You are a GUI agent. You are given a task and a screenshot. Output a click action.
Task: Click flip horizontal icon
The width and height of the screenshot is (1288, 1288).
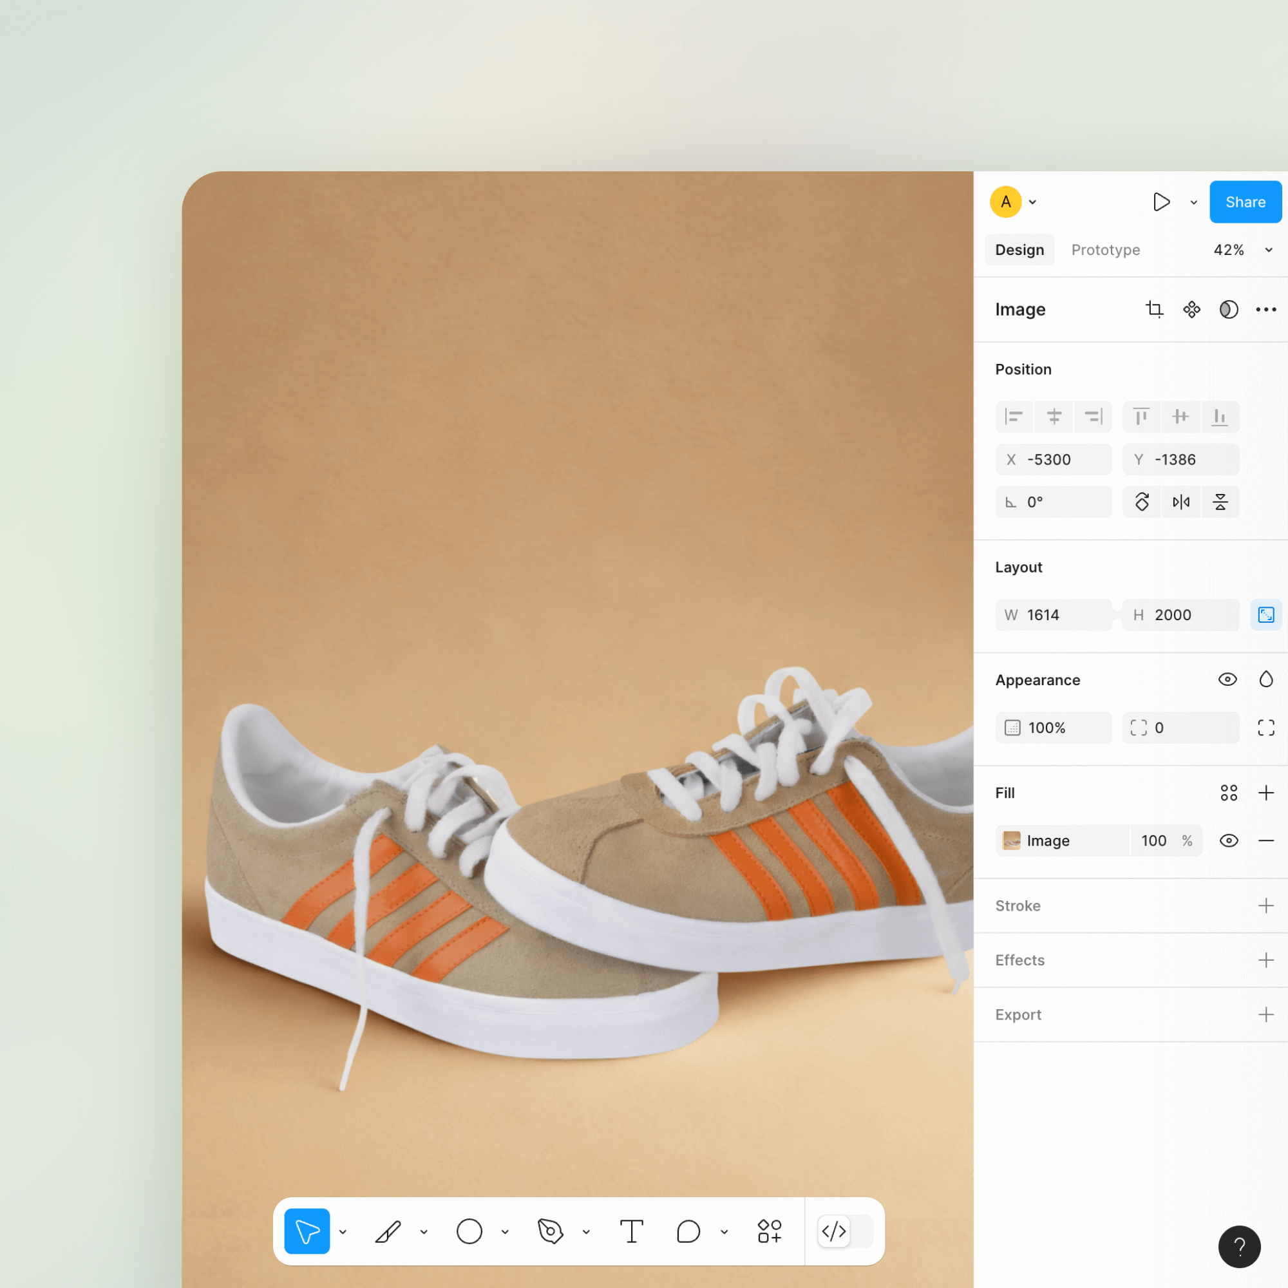(1180, 502)
